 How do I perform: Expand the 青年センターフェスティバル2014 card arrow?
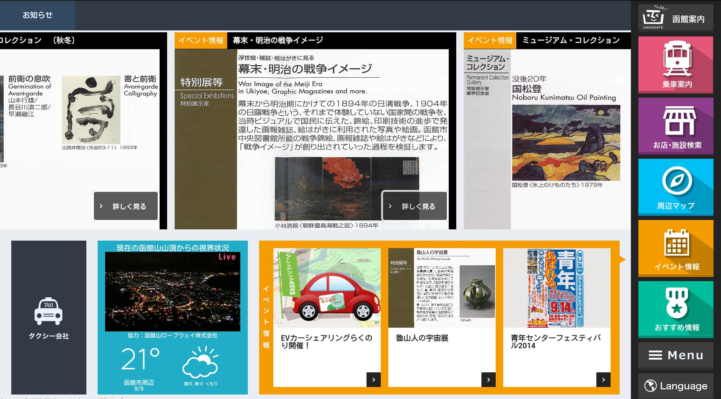[603, 379]
